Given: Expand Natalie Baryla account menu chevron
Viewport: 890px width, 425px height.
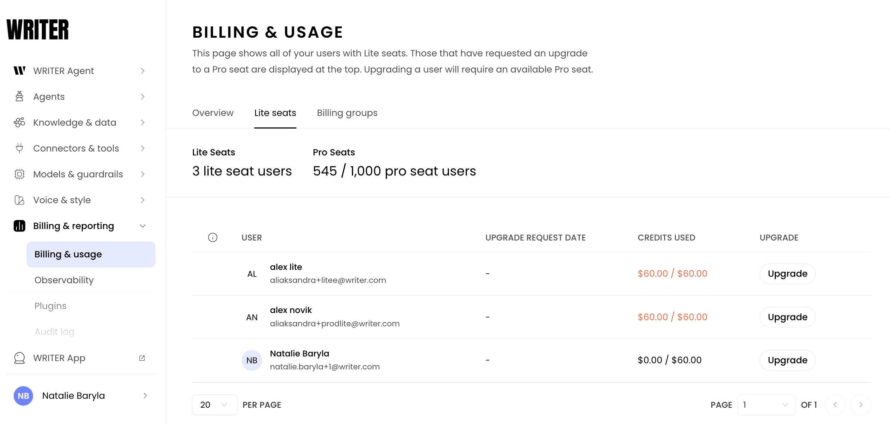Looking at the screenshot, I should pyautogui.click(x=145, y=396).
